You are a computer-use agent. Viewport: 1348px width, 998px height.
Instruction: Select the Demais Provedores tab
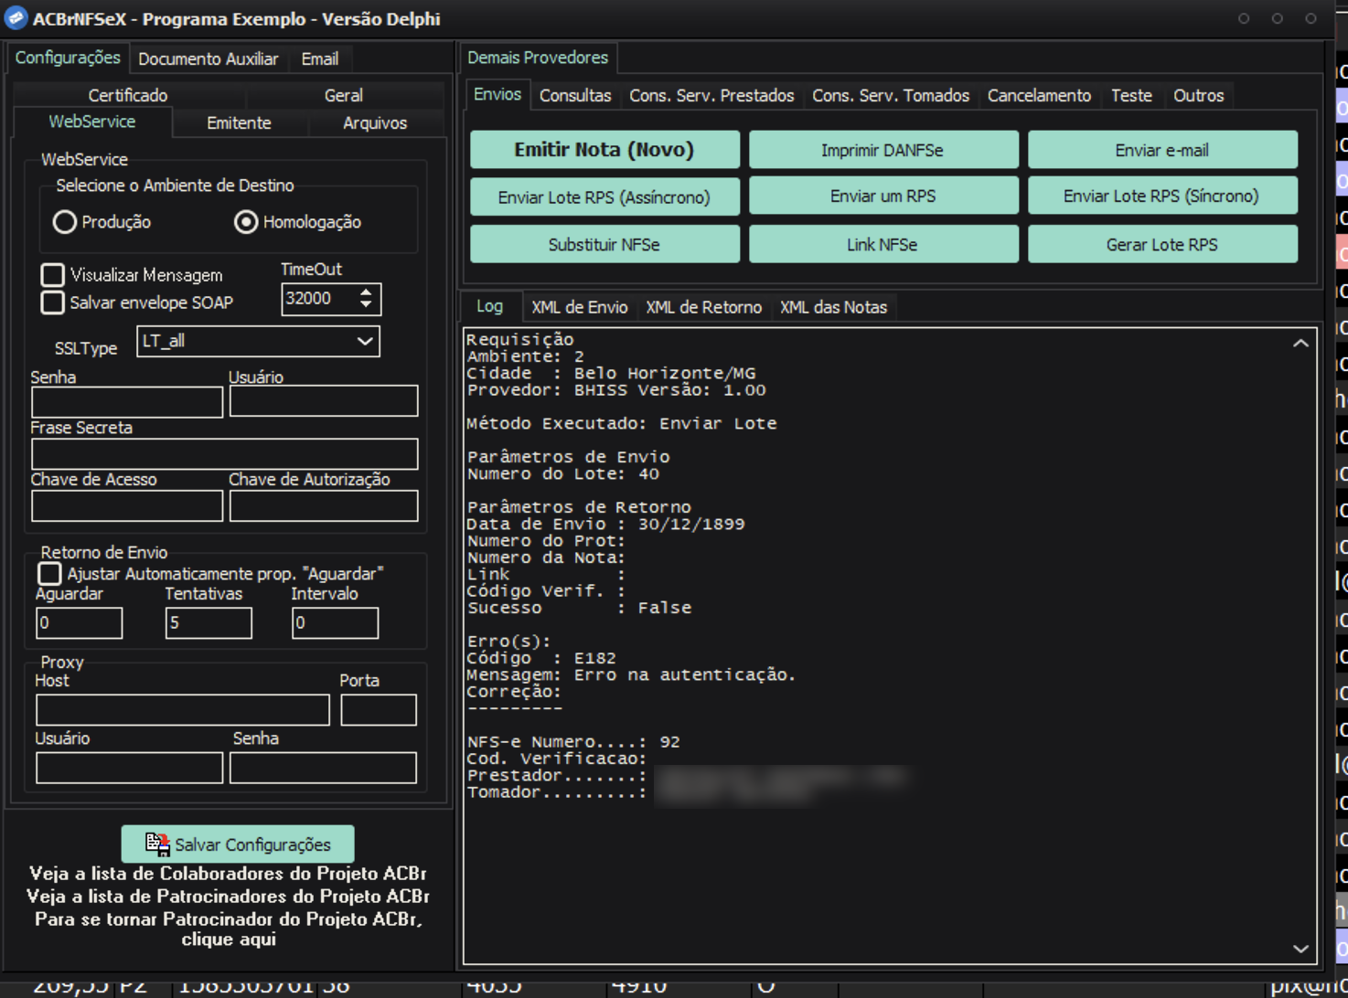(x=538, y=58)
